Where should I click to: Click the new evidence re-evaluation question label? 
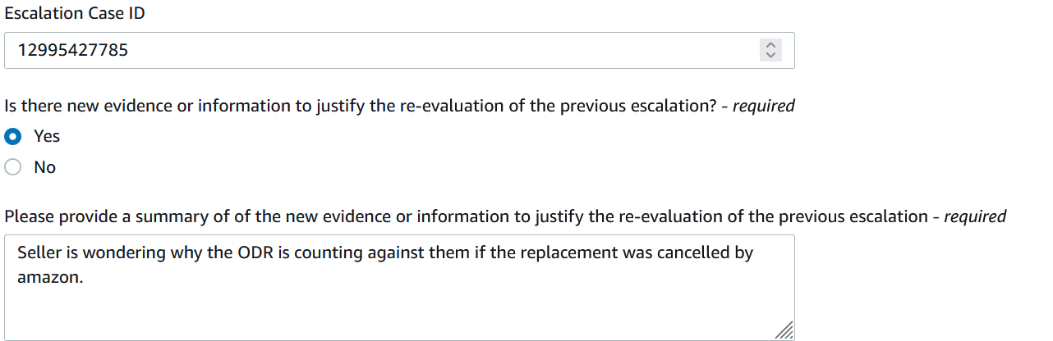[x=399, y=106]
